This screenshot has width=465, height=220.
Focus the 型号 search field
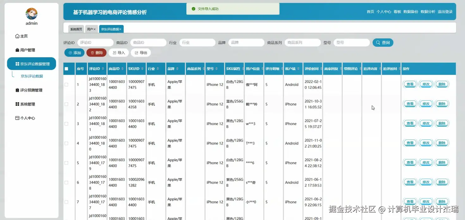(x=351, y=43)
